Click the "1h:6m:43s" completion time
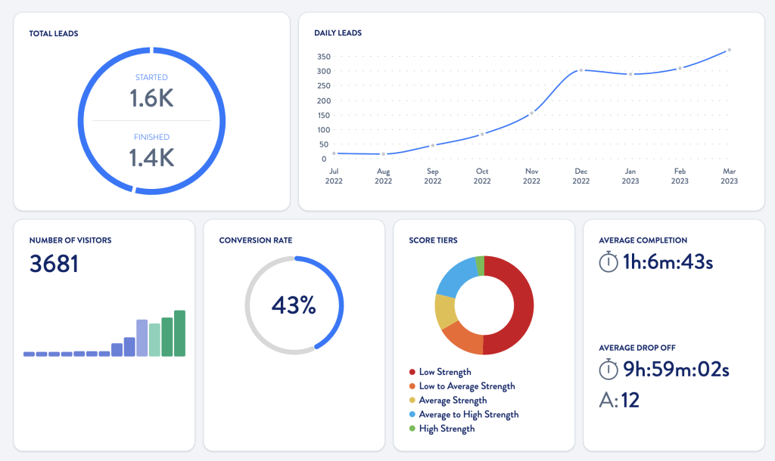 click(x=668, y=261)
